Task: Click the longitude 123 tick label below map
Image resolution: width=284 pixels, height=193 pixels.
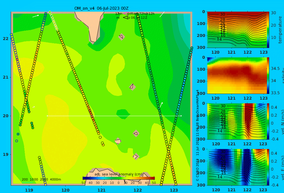Action: tap(174, 190)
